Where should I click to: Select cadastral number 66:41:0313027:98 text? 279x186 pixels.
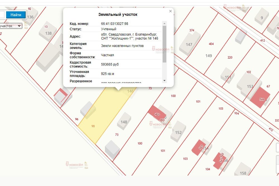115,24
